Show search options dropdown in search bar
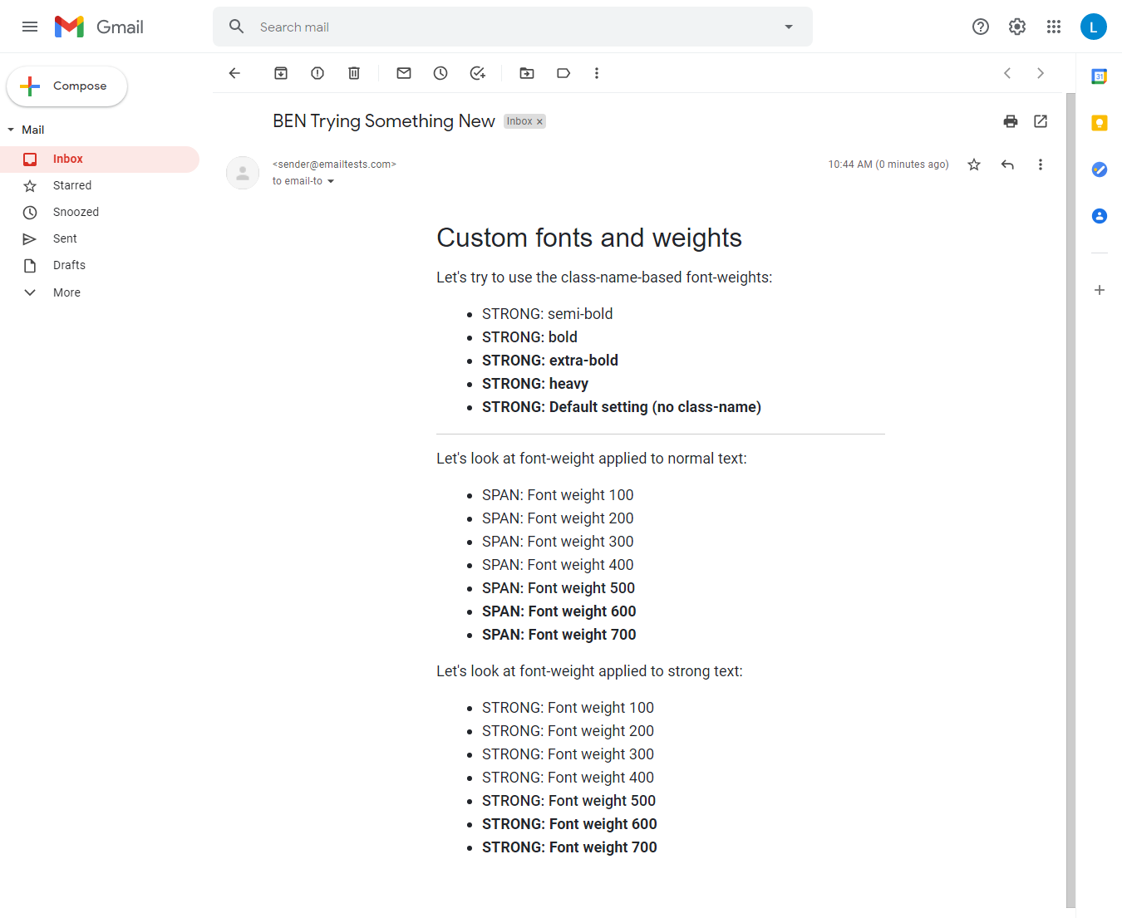The width and height of the screenshot is (1122, 918). tap(789, 27)
